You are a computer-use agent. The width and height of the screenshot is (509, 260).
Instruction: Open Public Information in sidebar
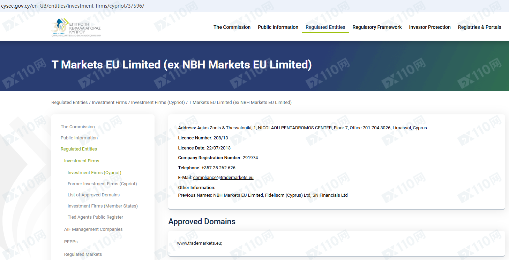coord(79,138)
